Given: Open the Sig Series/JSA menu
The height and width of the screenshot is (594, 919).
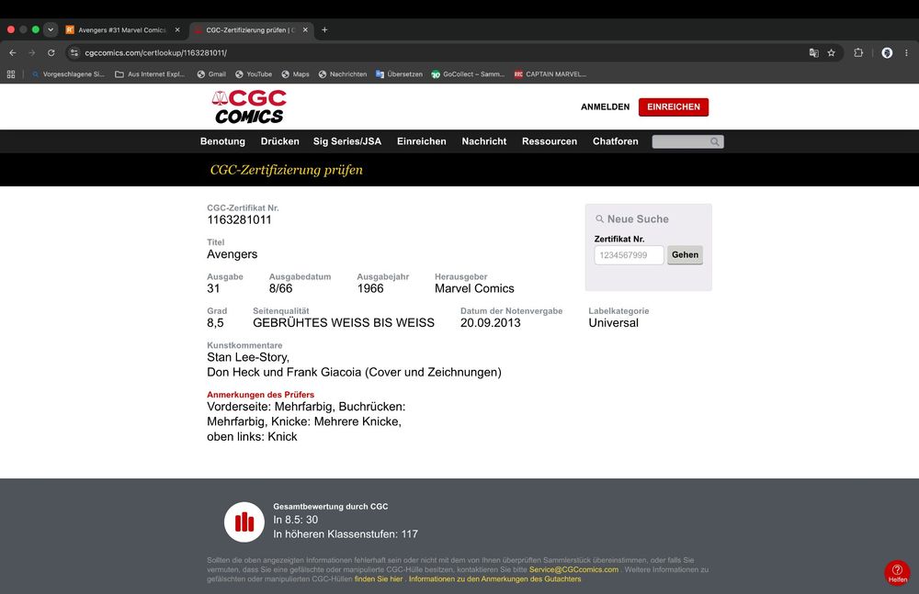Looking at the screenshot, I should click(347, 141).
